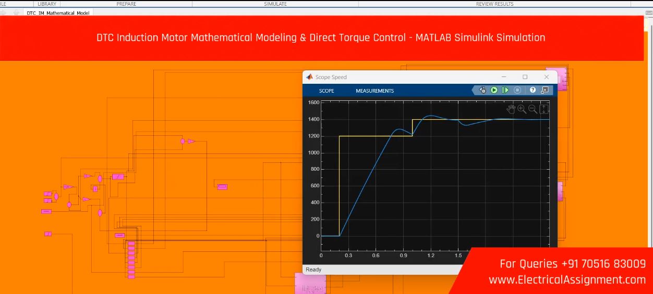The width and height of the screenshot is (653, 294).
Task: Switch to the SCOPE tab
Action: click(x=326, y=91)
